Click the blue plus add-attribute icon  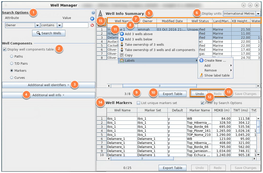pyautogui.click(x=92, y=19)
